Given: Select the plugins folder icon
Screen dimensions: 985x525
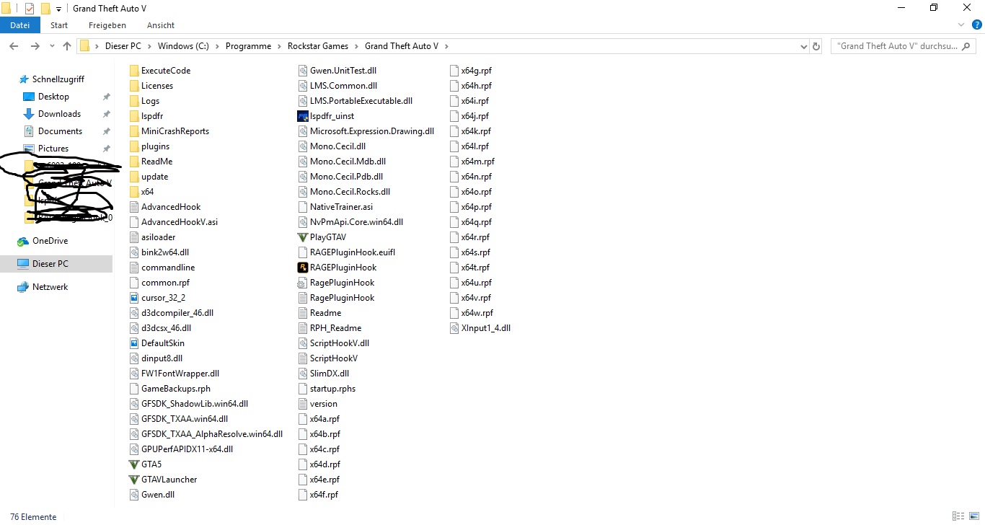Looking at the screenshot, I should point(133,146).
